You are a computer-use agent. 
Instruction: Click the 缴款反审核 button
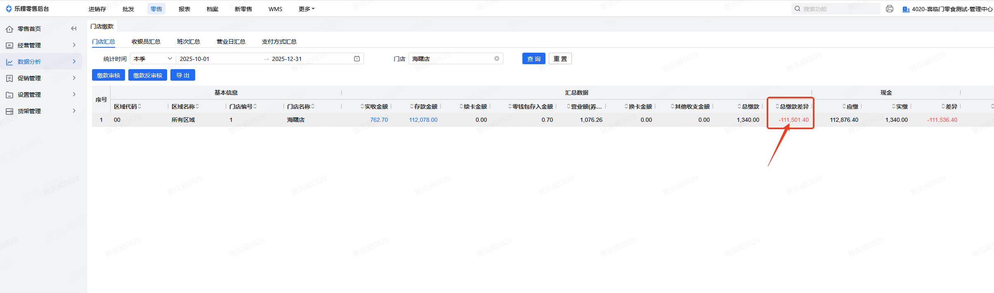point(148,75)
